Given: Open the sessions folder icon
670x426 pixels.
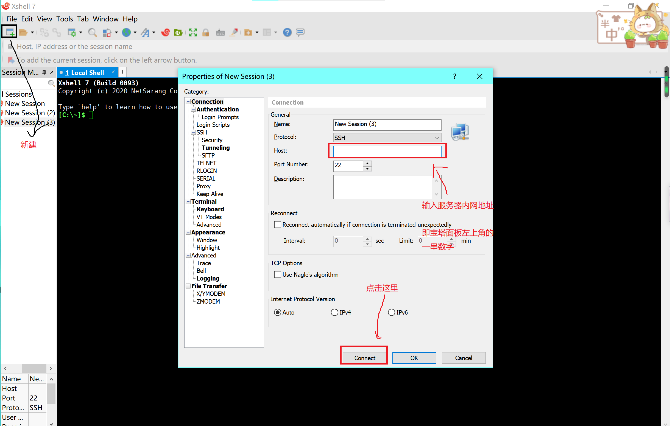Looking at the screenshot, I should click(x=23, y=33).
